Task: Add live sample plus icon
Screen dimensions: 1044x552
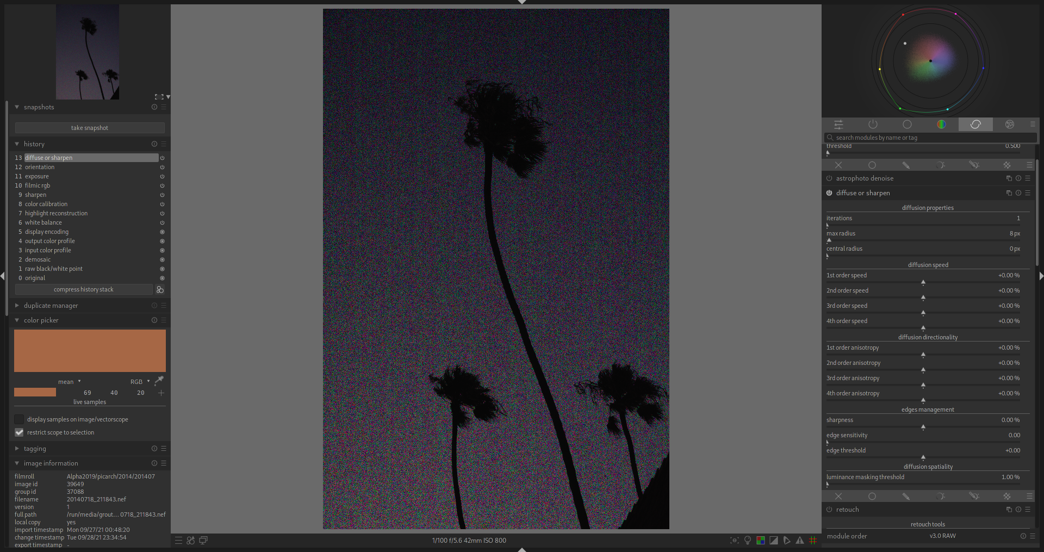Action: (x=161, y=393)
